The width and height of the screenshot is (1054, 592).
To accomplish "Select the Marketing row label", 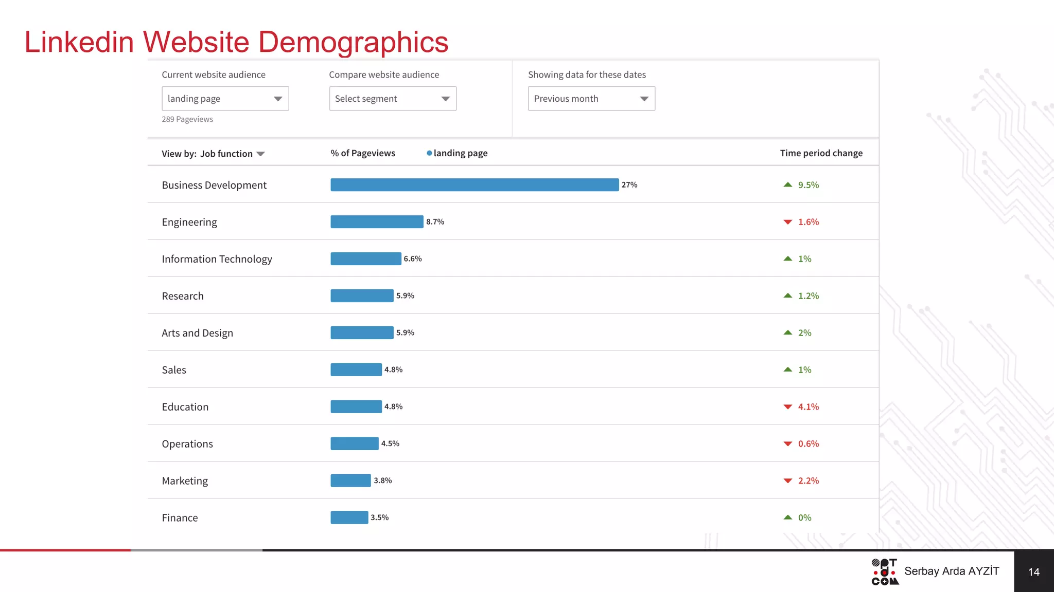I will coord(185,481).
